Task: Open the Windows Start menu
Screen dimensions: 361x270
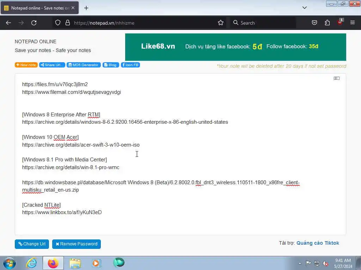Action: 10,263
